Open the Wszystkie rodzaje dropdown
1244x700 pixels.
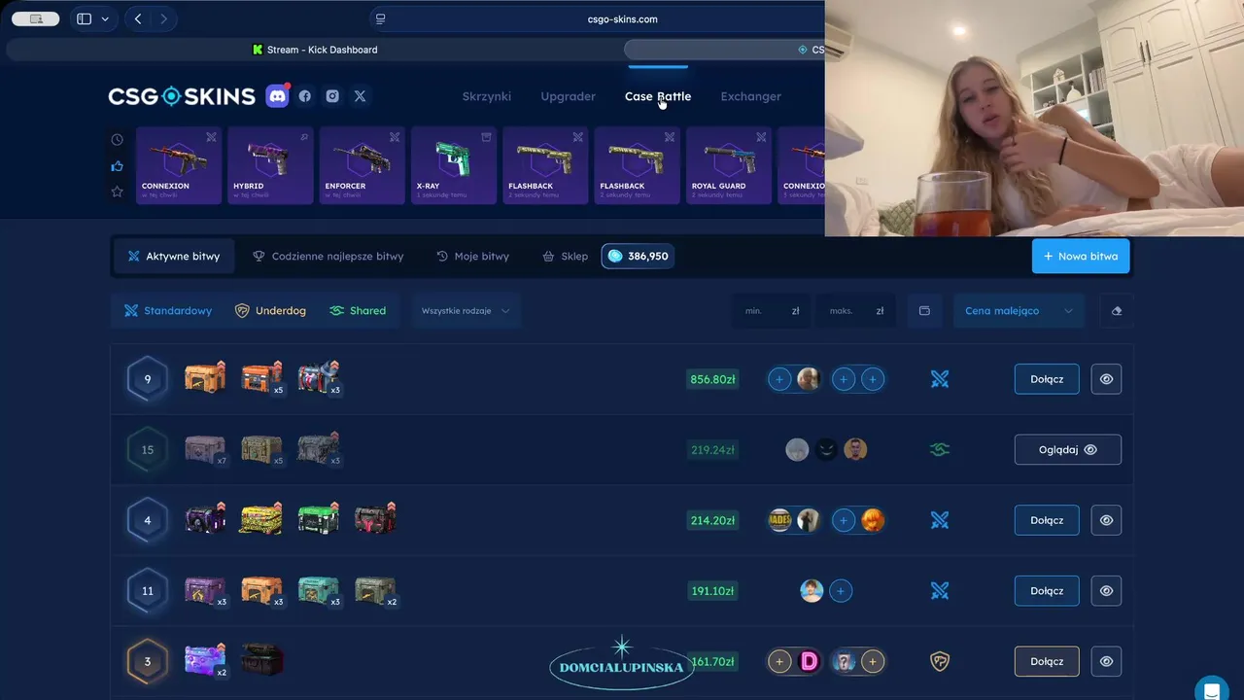coord(466,311)
